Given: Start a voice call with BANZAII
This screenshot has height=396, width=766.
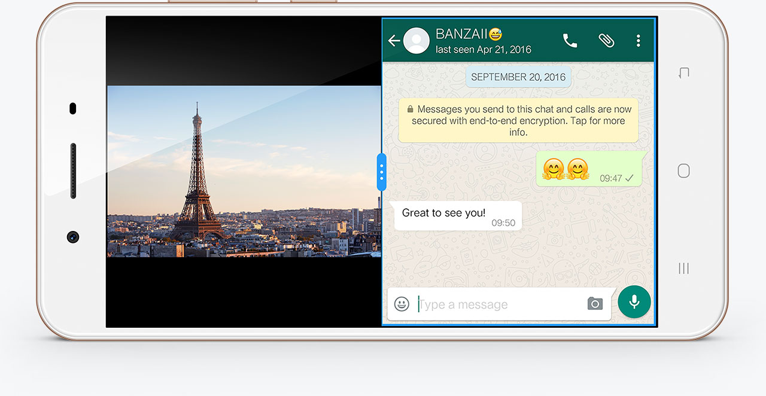Looking at the screenshot, I should (570, 41).
